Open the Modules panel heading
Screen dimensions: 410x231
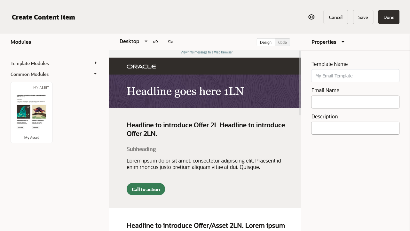point(21,42)
